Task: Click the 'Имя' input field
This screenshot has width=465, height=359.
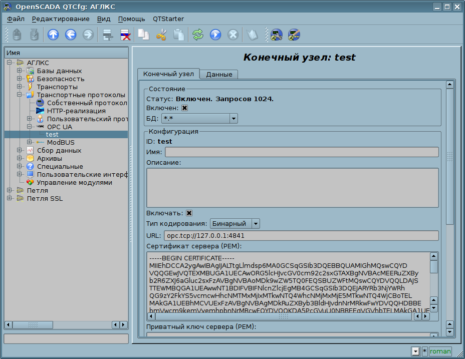Action: pos(302,152)
